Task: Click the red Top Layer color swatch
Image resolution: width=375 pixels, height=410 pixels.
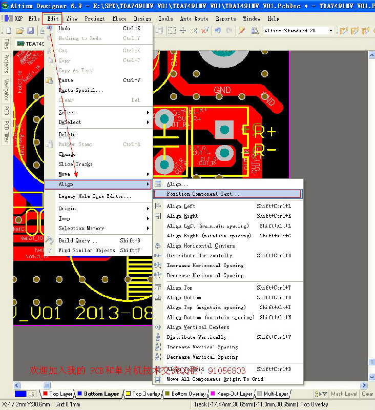Action: tap(45, 393)
